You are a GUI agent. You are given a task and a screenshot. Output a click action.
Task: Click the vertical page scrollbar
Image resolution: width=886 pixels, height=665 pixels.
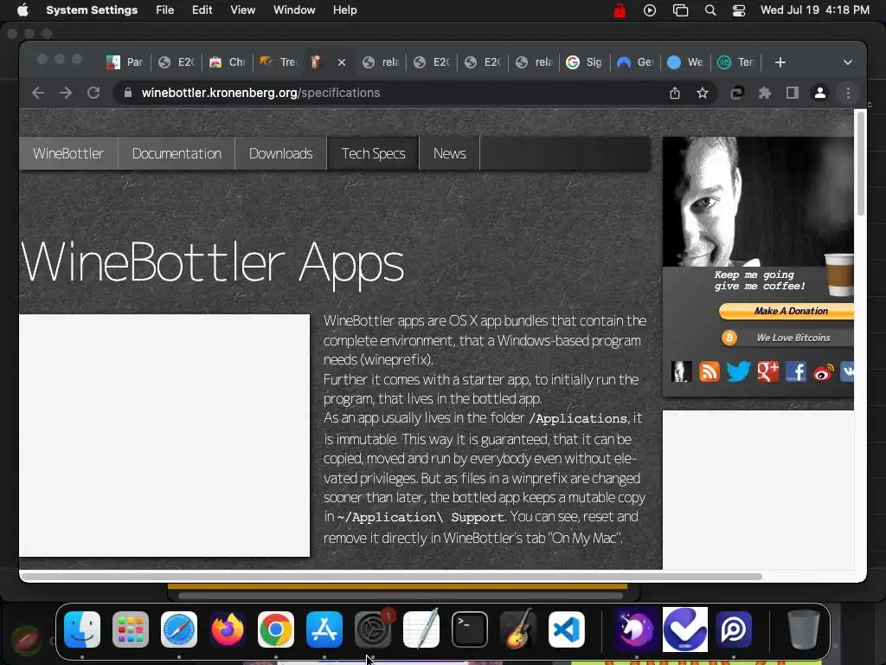tap(861, 163)
